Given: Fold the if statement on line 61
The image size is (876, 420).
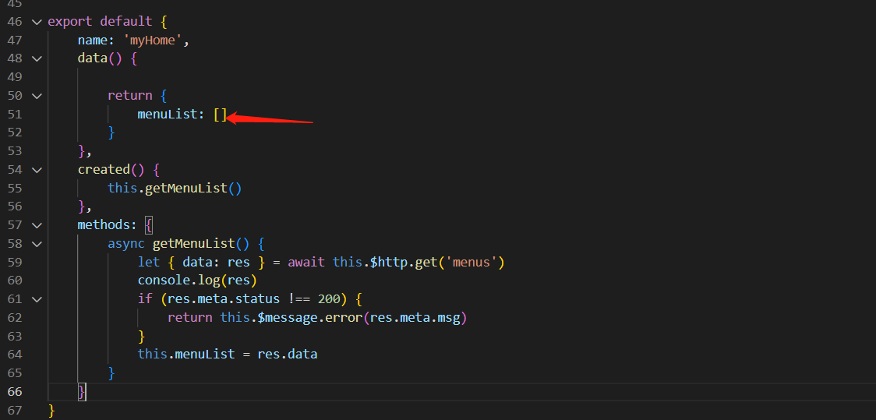Looking at the screenshot, I should pos(37,298).
